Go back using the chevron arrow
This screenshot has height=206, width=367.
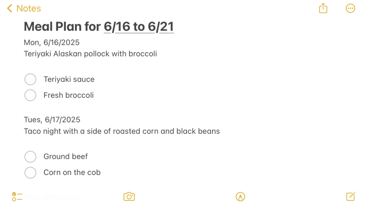tap(10, 8)
